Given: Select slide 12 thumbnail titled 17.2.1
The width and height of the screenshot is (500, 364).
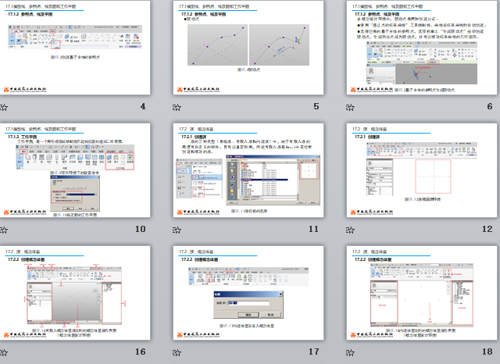Looking at the screenshot, I should [x=422, y=170].
